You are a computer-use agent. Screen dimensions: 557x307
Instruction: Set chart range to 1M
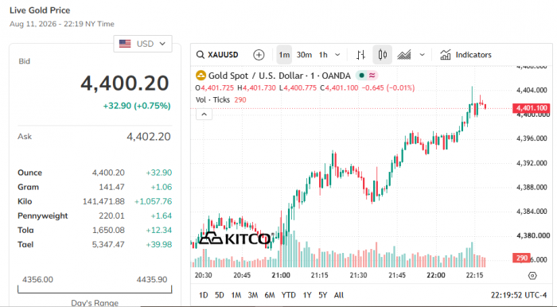tap(236, 295)
